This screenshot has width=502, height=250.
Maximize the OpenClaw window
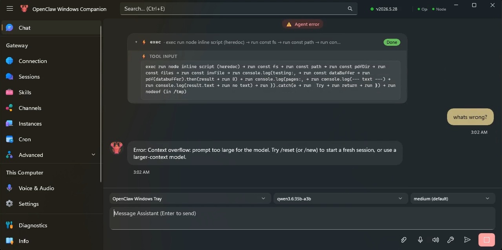click(474, 5)
